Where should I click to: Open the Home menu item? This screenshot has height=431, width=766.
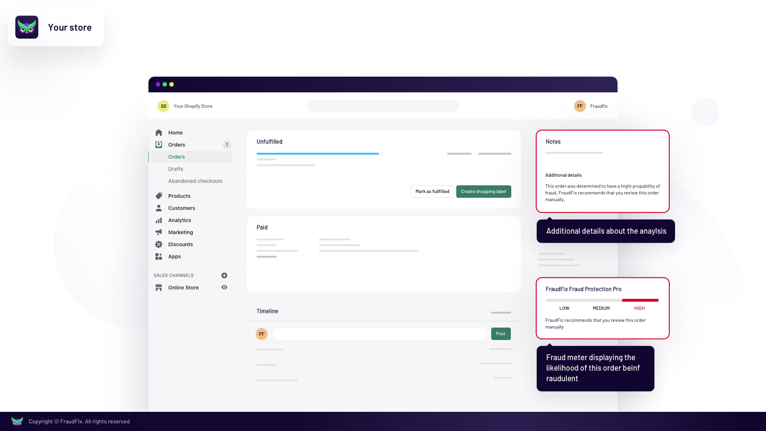tap(175, 133)
